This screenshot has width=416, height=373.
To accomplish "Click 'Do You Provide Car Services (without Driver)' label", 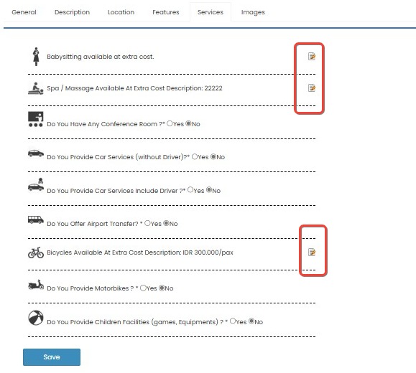I will 116,157.
